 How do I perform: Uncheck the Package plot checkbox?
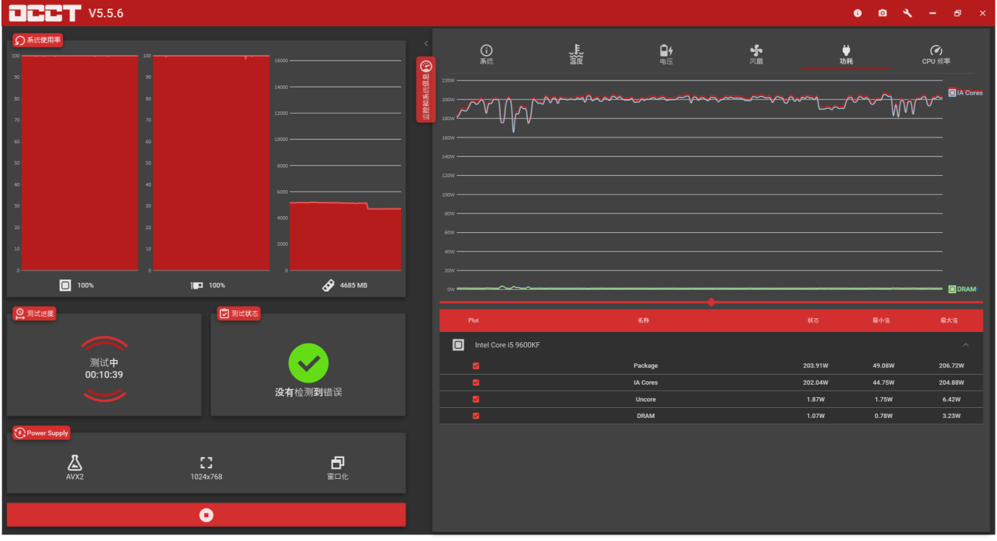click(x=476, y=366)
